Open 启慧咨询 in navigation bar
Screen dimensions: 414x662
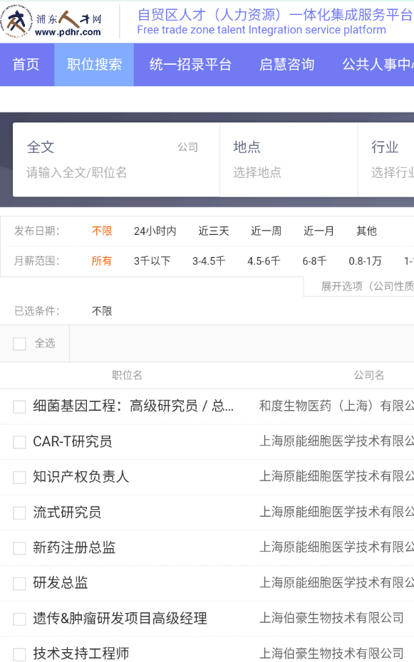click(x=287, y=65)
